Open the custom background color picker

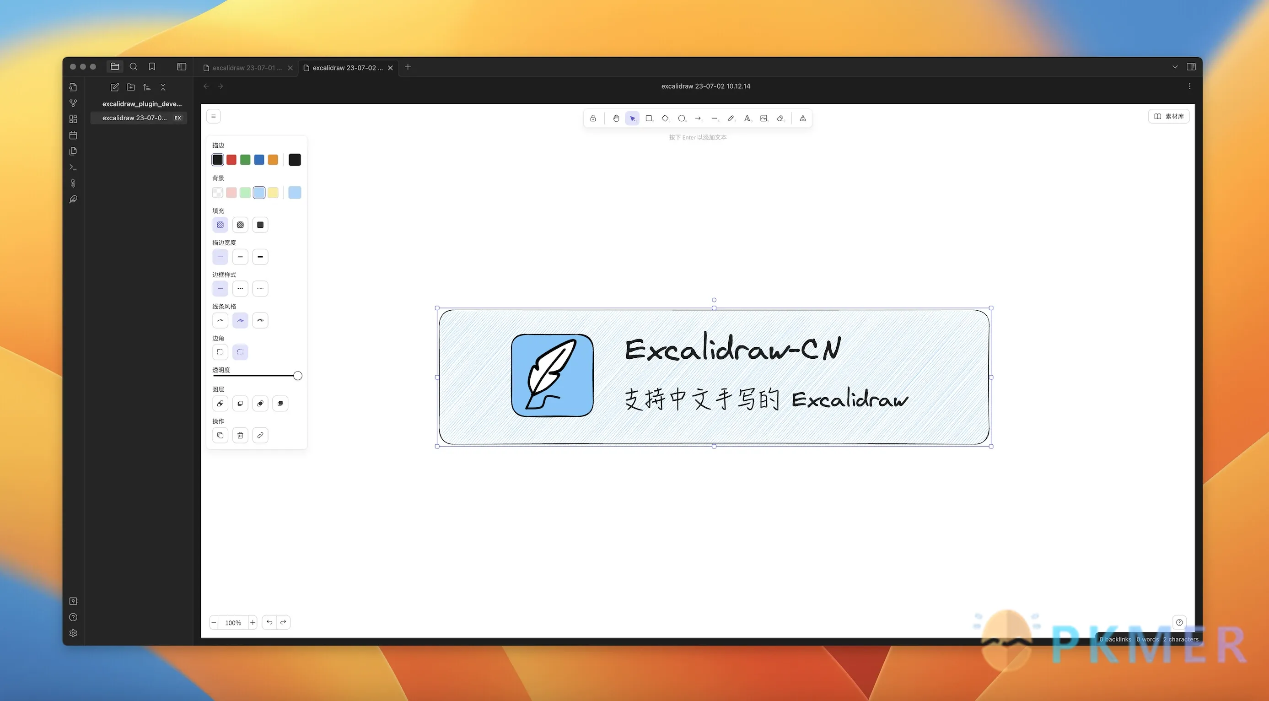click(295, 193)
